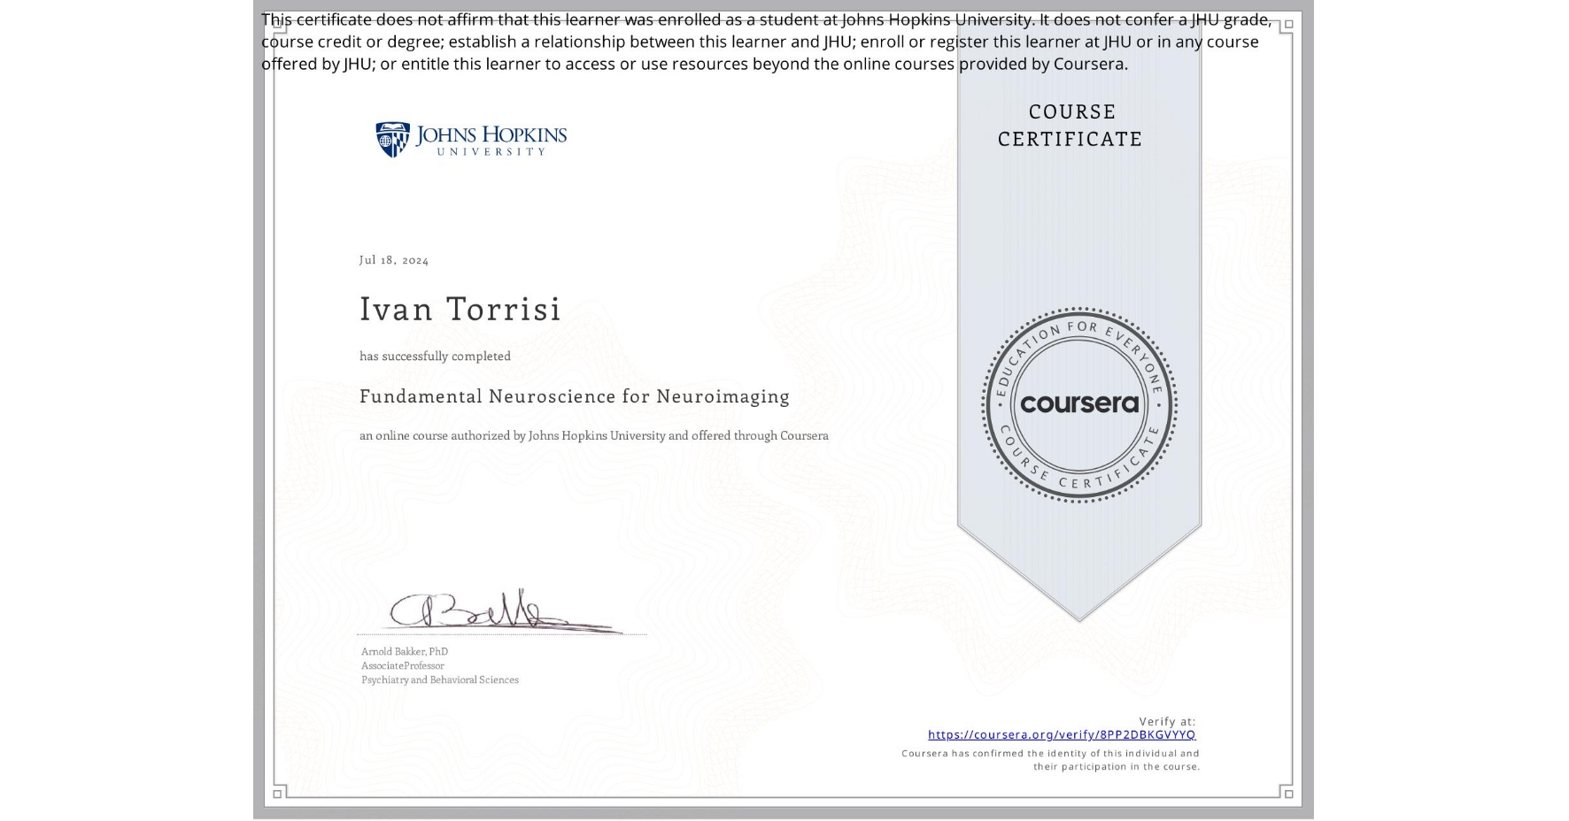The width and height of the screenshot is (1569, 821).
Task: Click the 'has successfully completed' text
Action: [x=435, y=356]
